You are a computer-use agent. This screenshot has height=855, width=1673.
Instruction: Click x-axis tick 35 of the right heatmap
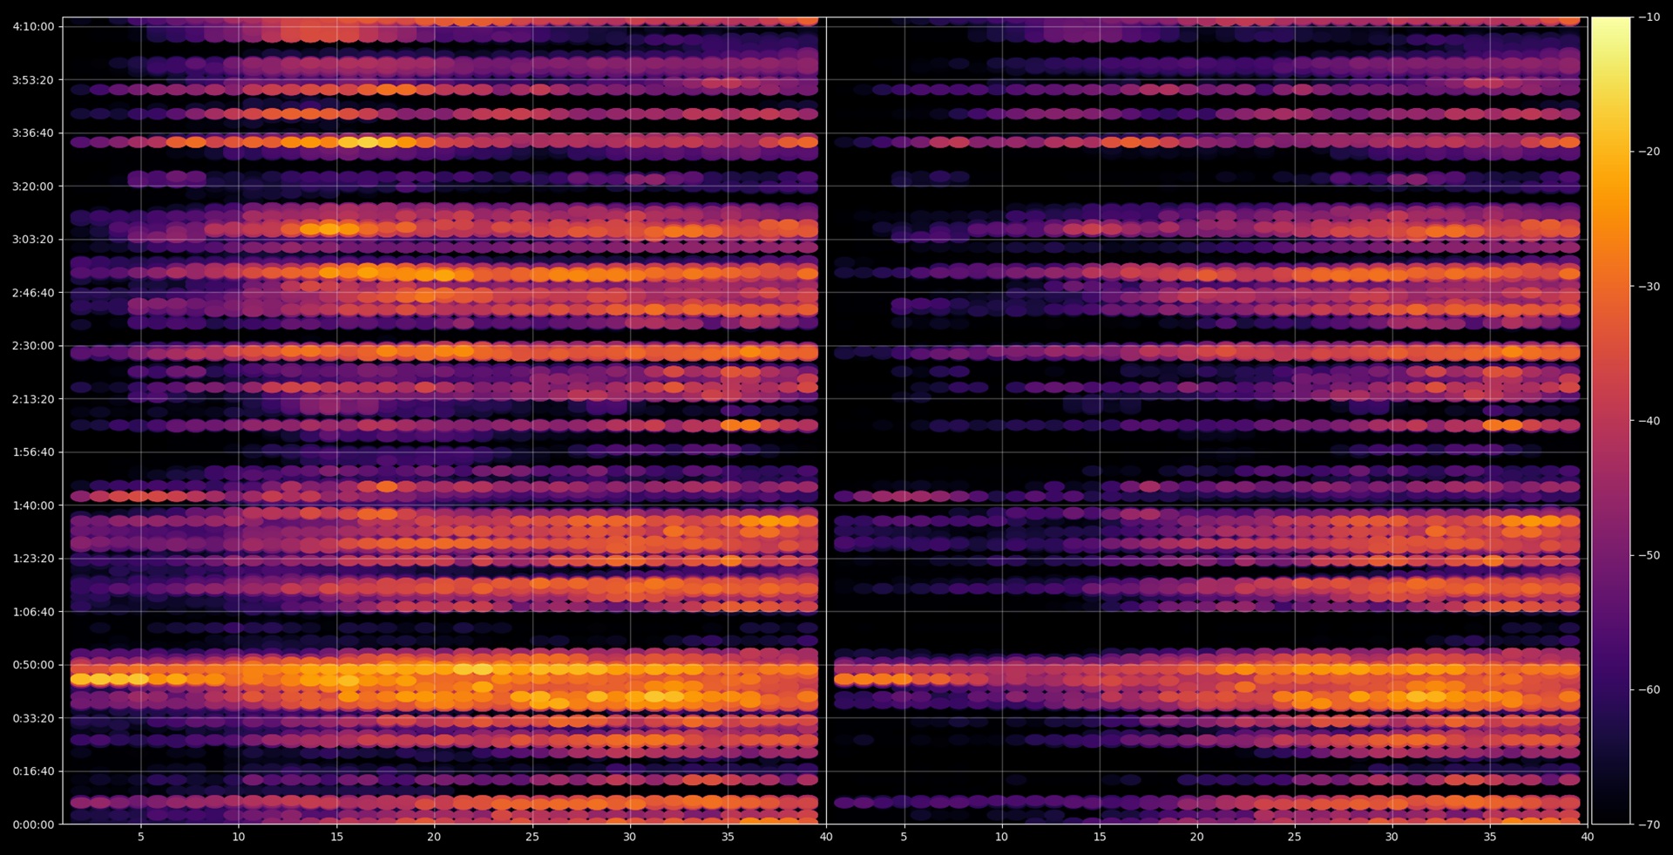click(1490, 837)
